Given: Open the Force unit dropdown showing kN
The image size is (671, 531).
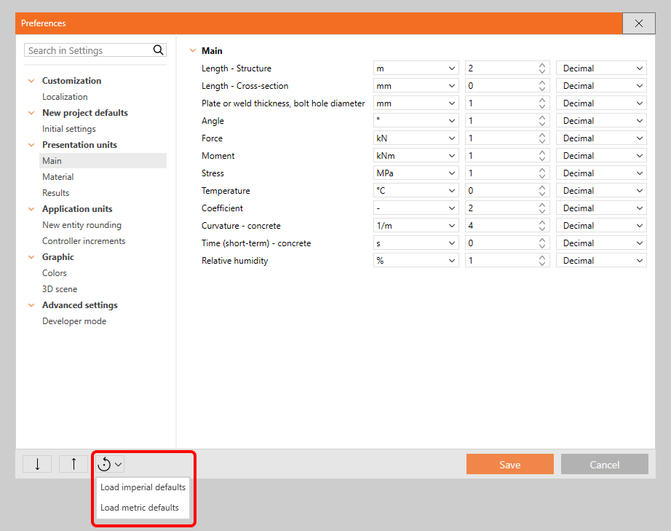Looking at the screenshot, I should (416, 138).
